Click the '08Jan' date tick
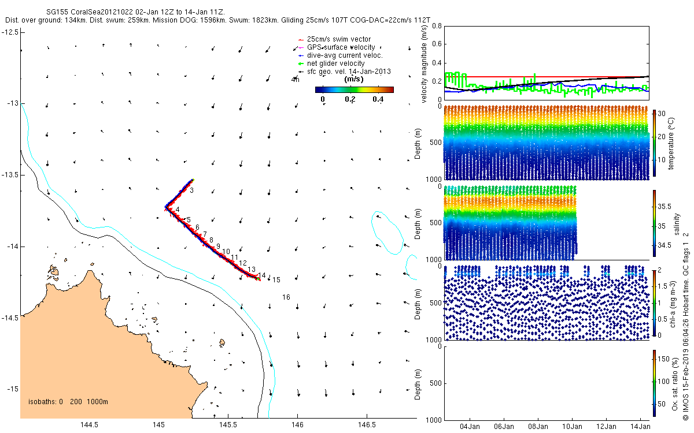Viewport: 694px width, 433px height. [538, 426]
